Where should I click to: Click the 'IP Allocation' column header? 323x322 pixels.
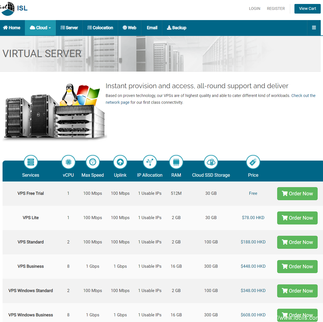pos(150,175)
